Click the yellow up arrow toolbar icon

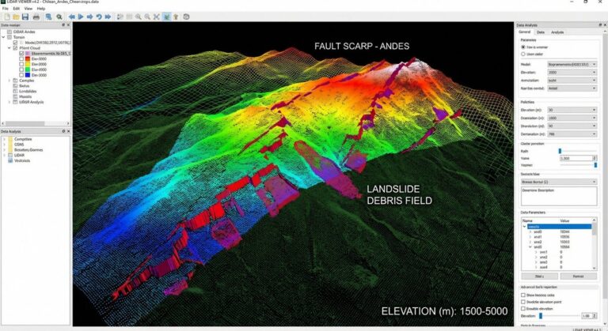tap(176, 17)
